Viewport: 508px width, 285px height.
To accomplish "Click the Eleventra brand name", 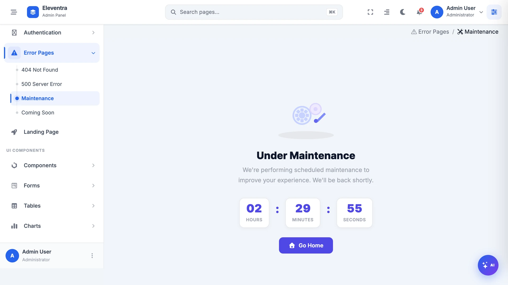I will pyautogui.click(x=55, y=8).
